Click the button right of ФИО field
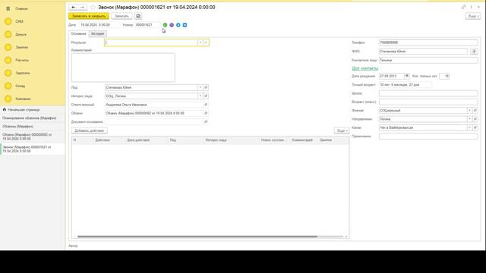486x273 pixels. click(474, 52)
